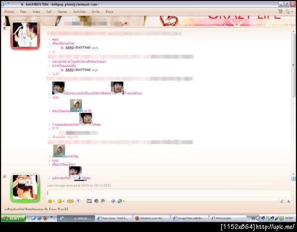The image size is (297, 232).
Task: Switch to Siam Zone Web B taskbar window
Action: pyautogui.click(x=114, y=218)
